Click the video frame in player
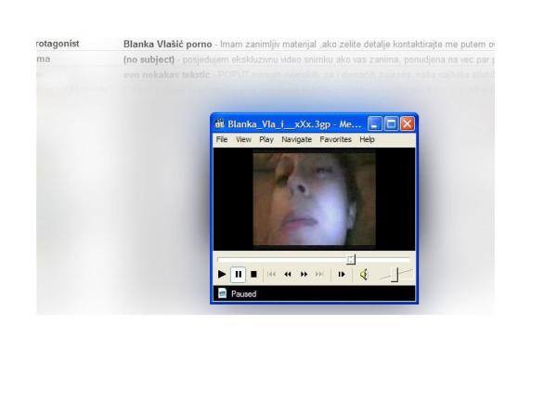The width and height of the screenshot is (557, 402). (314, 200)
